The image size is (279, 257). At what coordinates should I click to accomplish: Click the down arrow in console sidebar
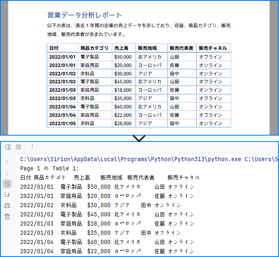click(x=7, y=172)
